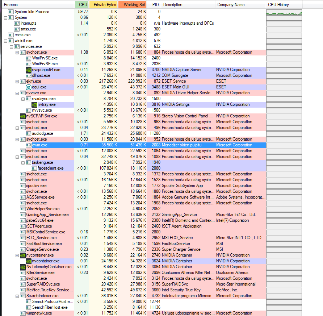
Task: Click the csrss.exe process icon
Action: [x=11, y=35]
